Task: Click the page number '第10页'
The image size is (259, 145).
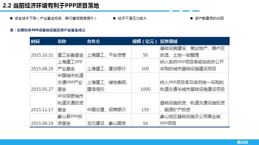Action: tap(243, 142)
